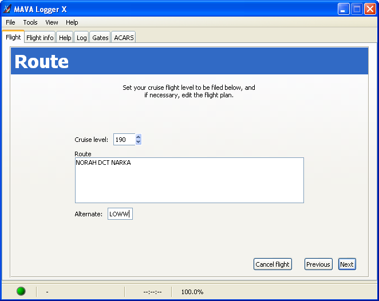Switch to the ACARS tab
Screen dimensions: 379x301
tap(124, 38)
